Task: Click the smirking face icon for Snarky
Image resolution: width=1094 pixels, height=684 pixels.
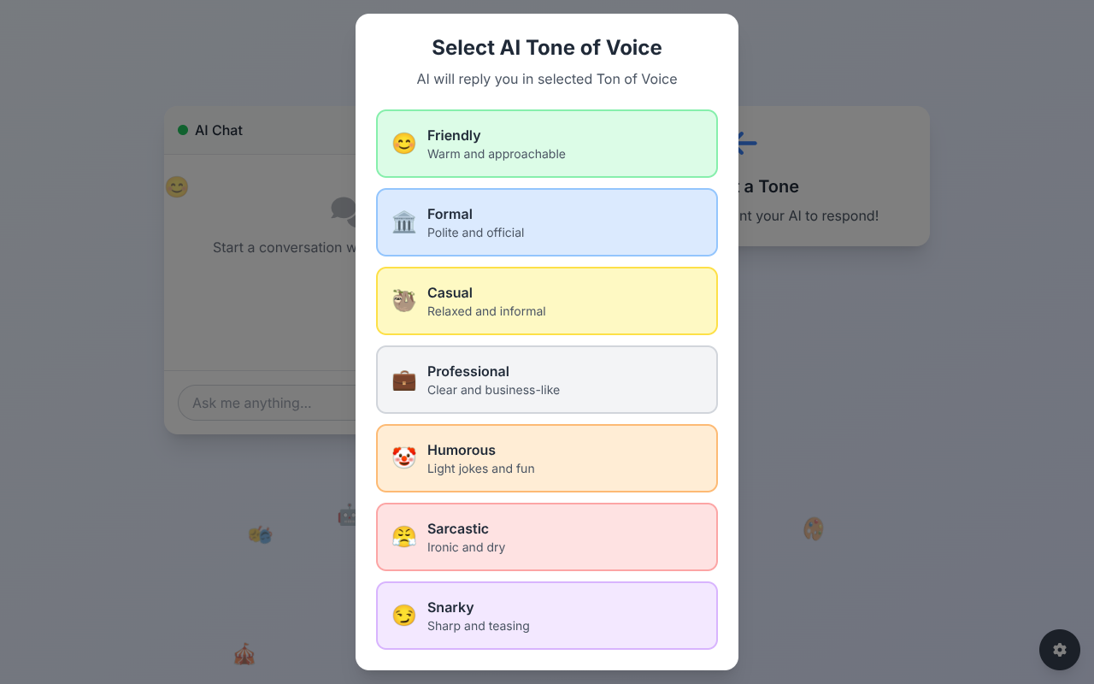Action: tap(404, 616)
